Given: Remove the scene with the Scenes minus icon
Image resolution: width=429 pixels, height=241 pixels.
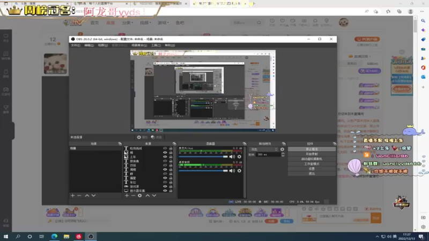Looking at the screenshot, I should (79, 195).
